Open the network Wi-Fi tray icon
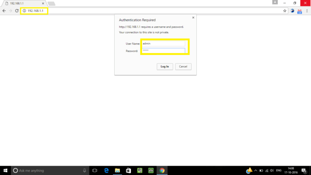The image size is (311, 175). 267,171
